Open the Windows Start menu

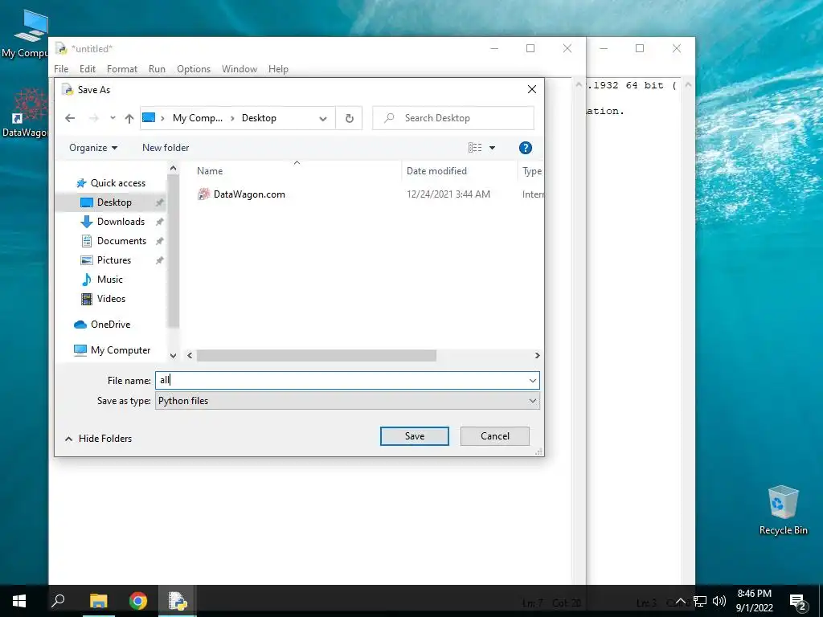[19, 601]
